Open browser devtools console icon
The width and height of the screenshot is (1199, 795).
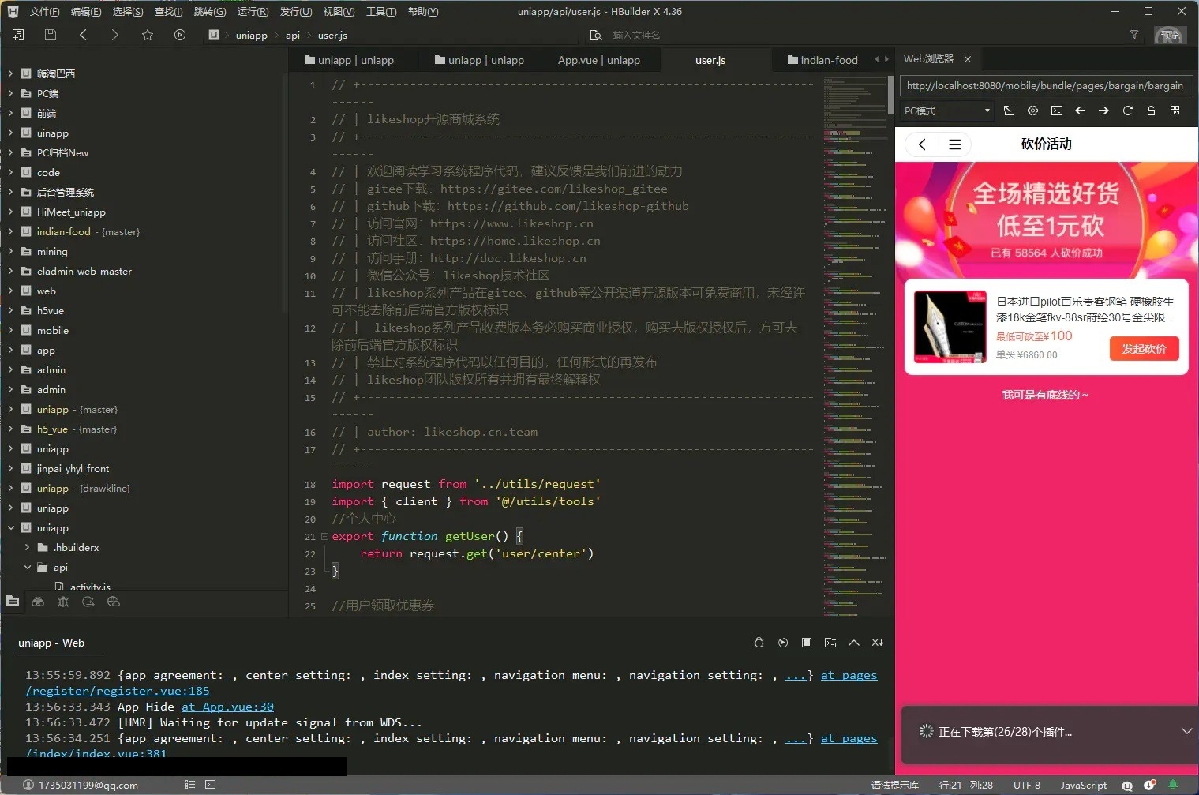1056,111
